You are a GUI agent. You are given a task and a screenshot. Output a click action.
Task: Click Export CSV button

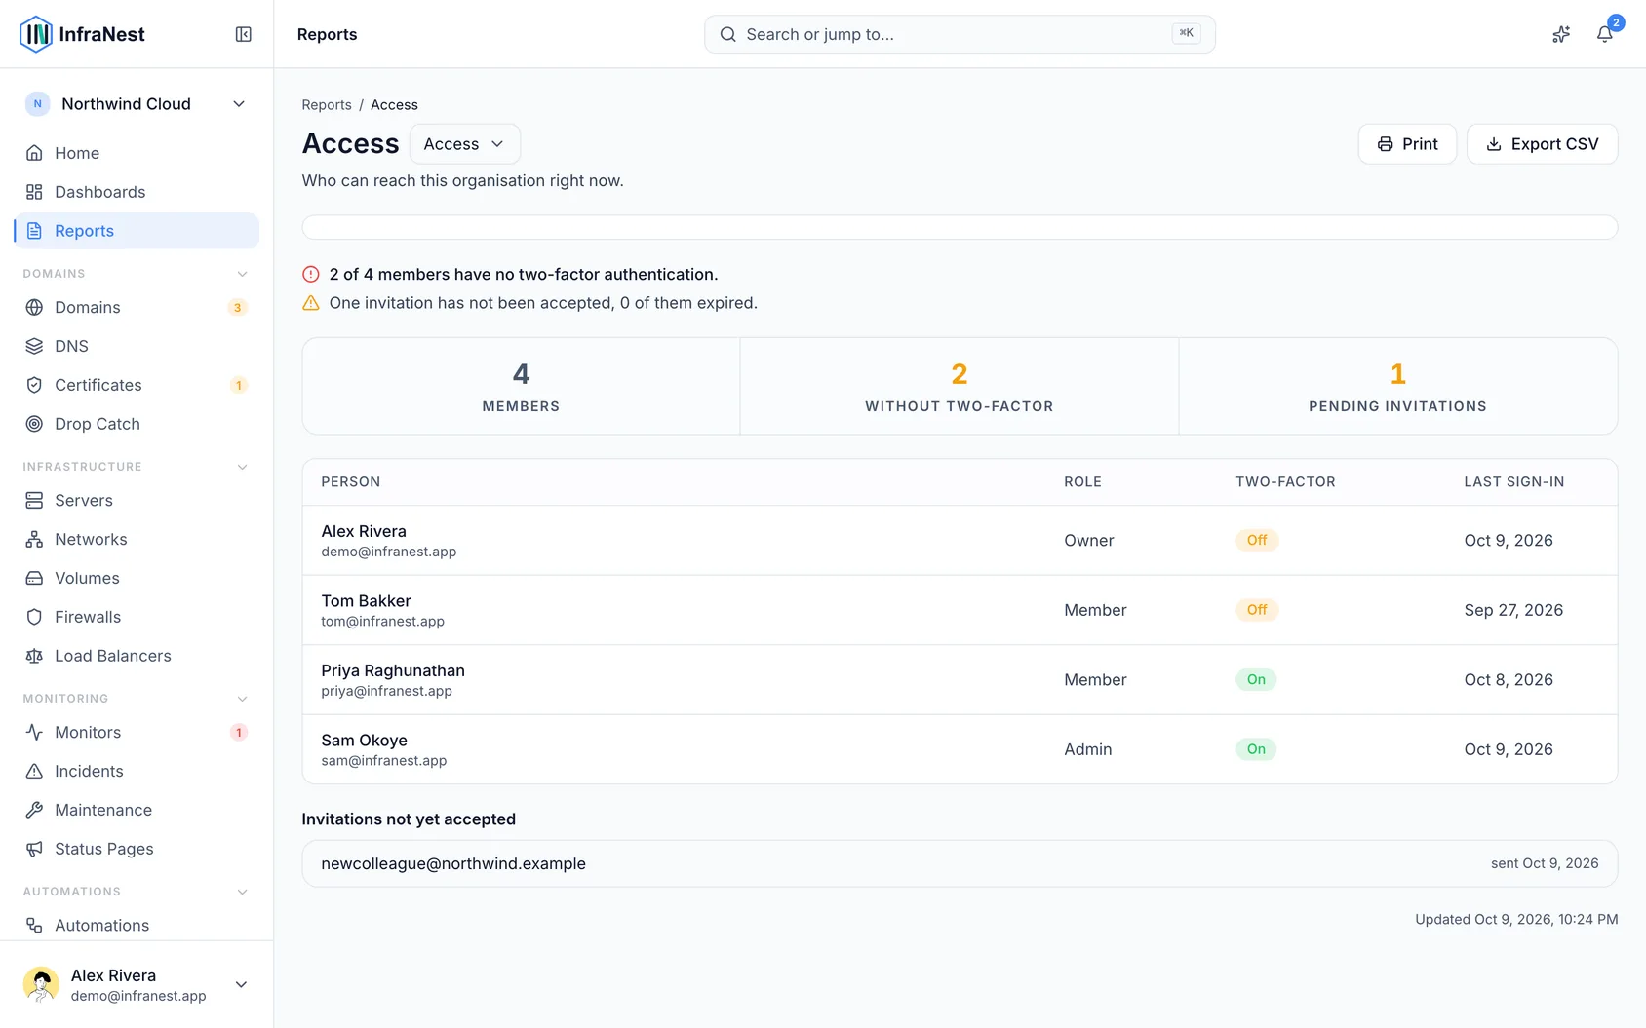(1542, 144)
